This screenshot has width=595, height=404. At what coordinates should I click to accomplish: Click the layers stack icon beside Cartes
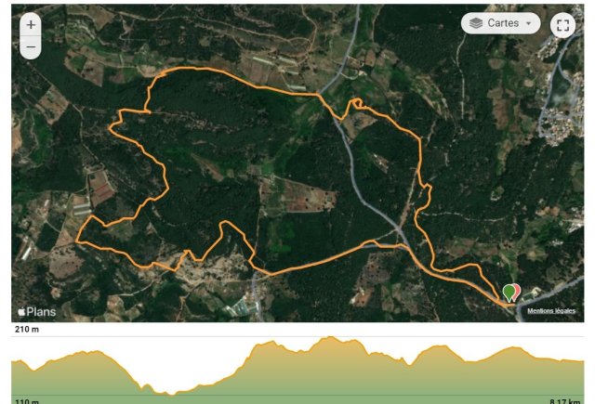point(476,23)
